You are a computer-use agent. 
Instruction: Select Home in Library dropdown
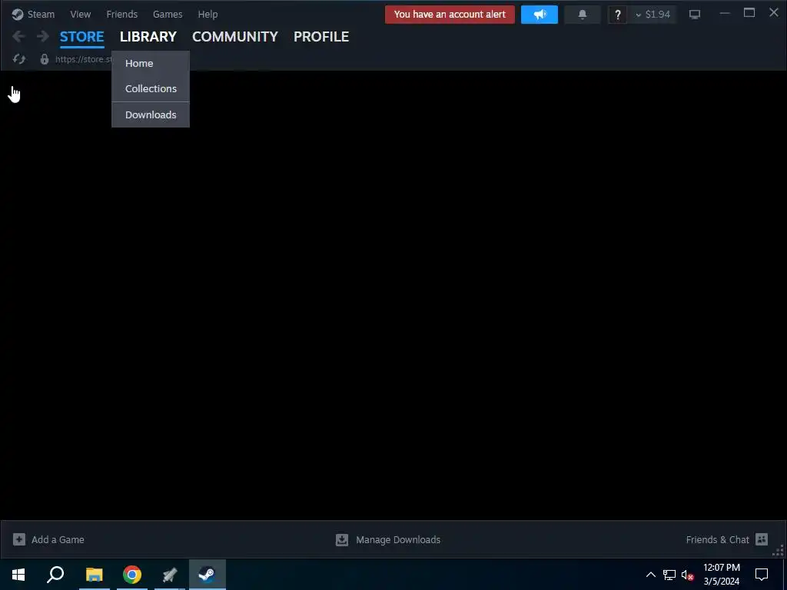151,63
